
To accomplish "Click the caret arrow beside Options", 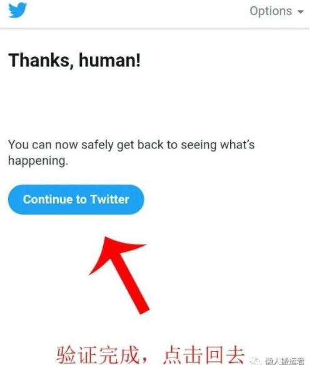I will (x=301, y=11).
